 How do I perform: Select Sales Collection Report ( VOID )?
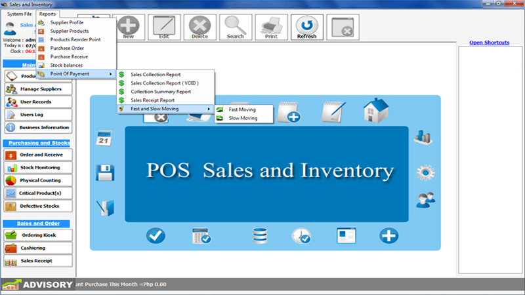[x=164, y=83]
